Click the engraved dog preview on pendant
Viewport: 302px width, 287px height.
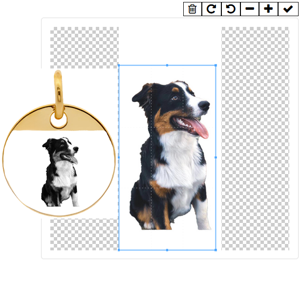[x=60, y=172]
